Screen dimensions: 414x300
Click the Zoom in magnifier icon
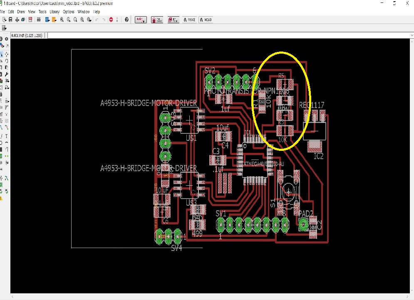(x=69, y=20)
